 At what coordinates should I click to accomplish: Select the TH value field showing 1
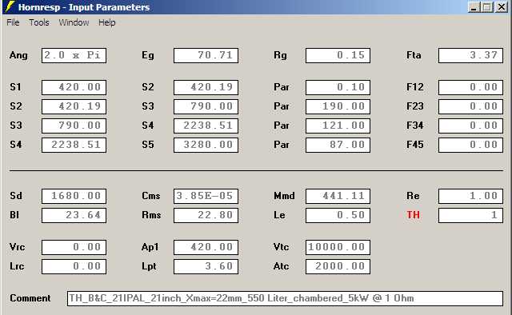point(470,215)
